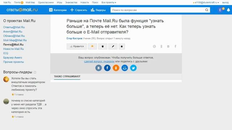Image resolution: width=232 pixels, height=130 pixels.
Task: Open the user avatar with letter E
Action: coord(220,10)
